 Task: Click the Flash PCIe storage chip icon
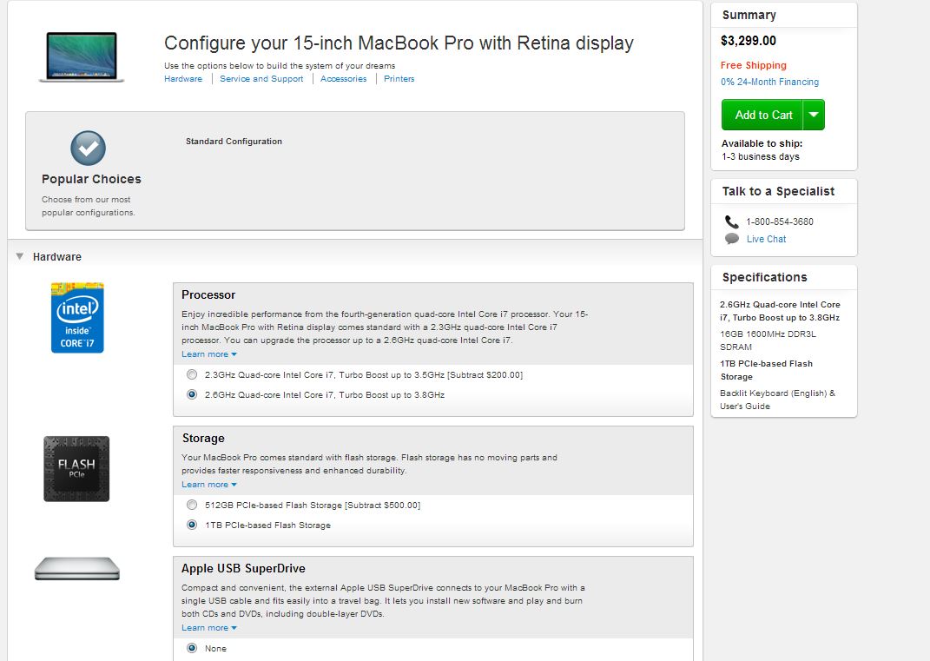click(x=76, y=468)
